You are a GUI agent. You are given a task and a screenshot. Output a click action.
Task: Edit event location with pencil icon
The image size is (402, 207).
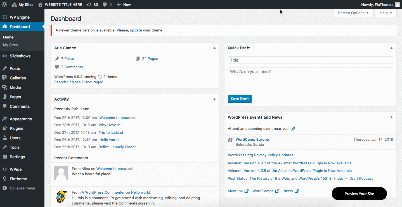point(293,129)
